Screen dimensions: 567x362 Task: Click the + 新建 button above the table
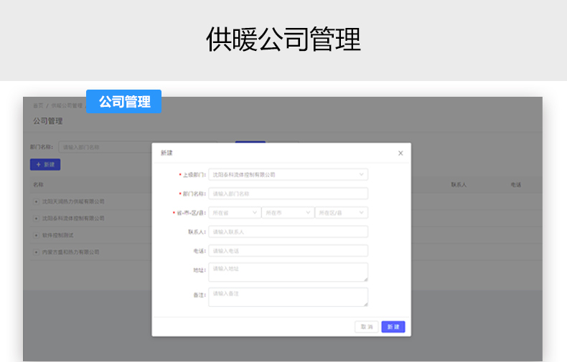(45, 165)
